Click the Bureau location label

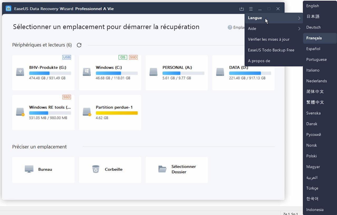coord(45,169)
